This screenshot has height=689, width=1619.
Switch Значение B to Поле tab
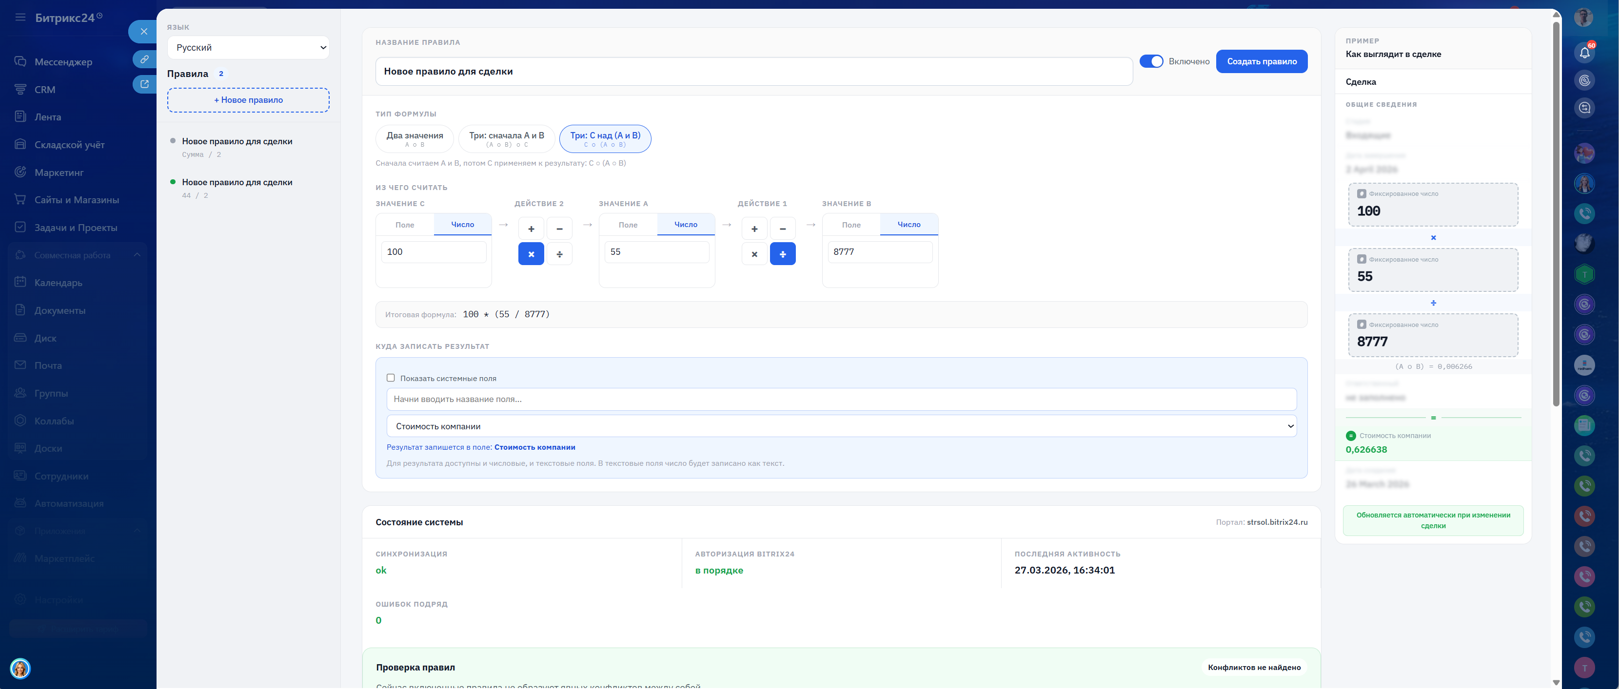850,225
